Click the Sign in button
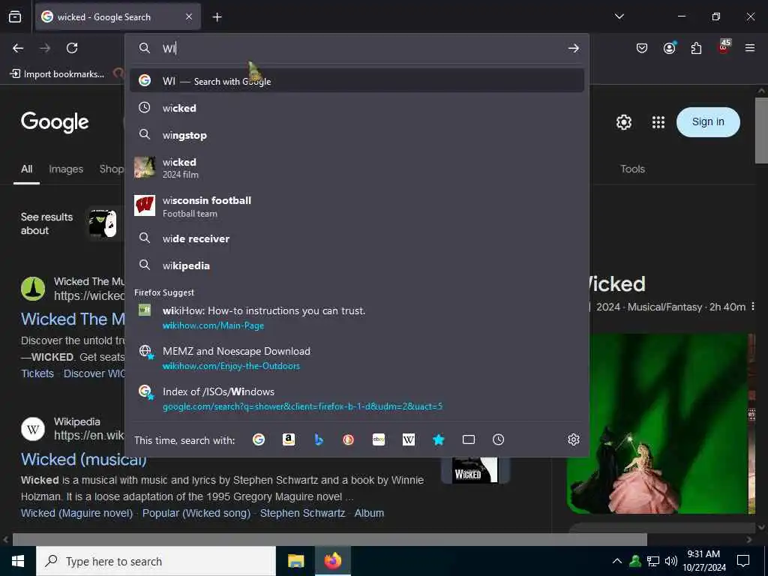 coord(708,122)
